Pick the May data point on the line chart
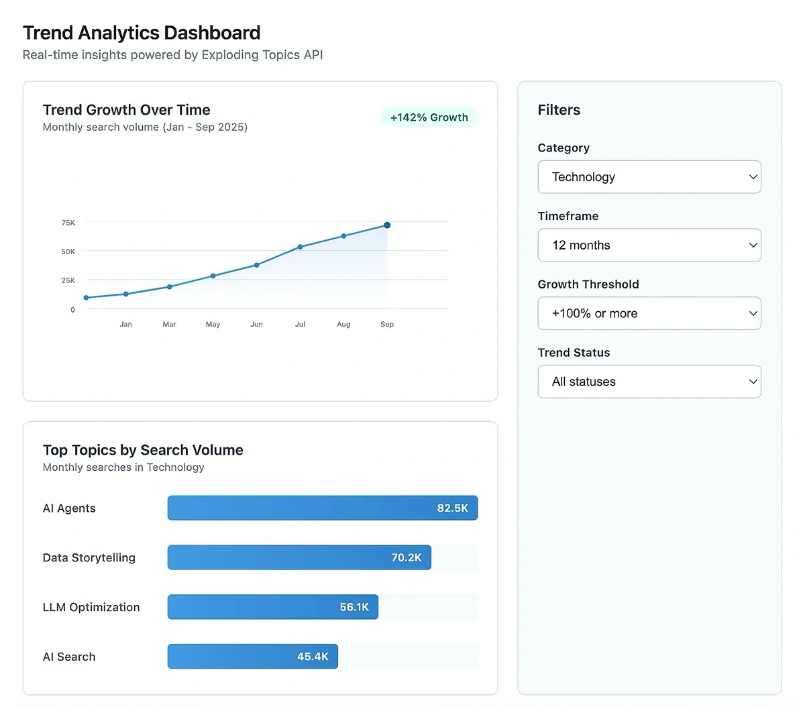Image resolution: width=805 pixels, height=717 pixels. pyautogui.click(x=213, y=276)
